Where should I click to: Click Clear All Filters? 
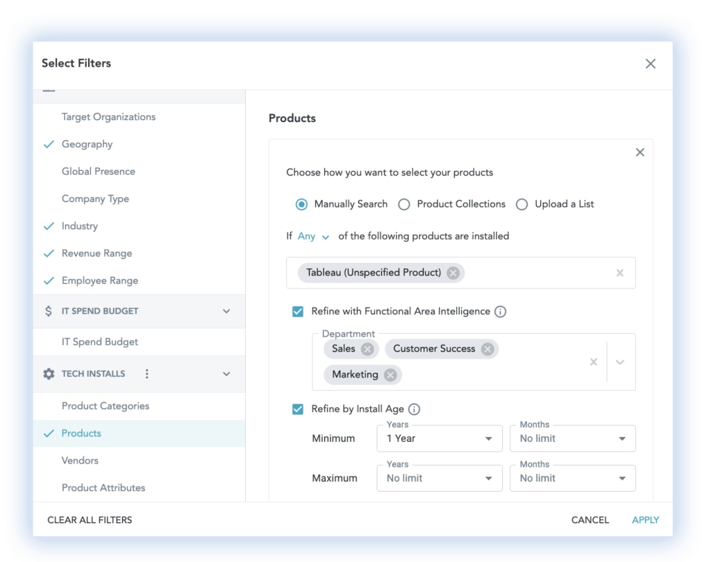90,520
